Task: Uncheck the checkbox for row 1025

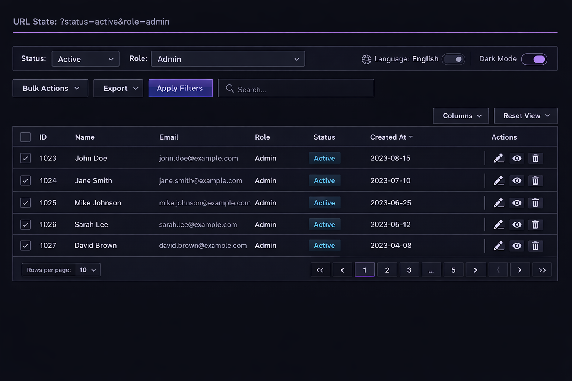Action: point(25,203)
